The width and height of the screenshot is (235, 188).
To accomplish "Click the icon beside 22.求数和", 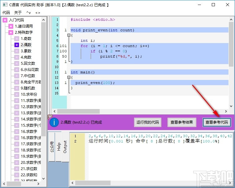I will [x=17, y=175].
